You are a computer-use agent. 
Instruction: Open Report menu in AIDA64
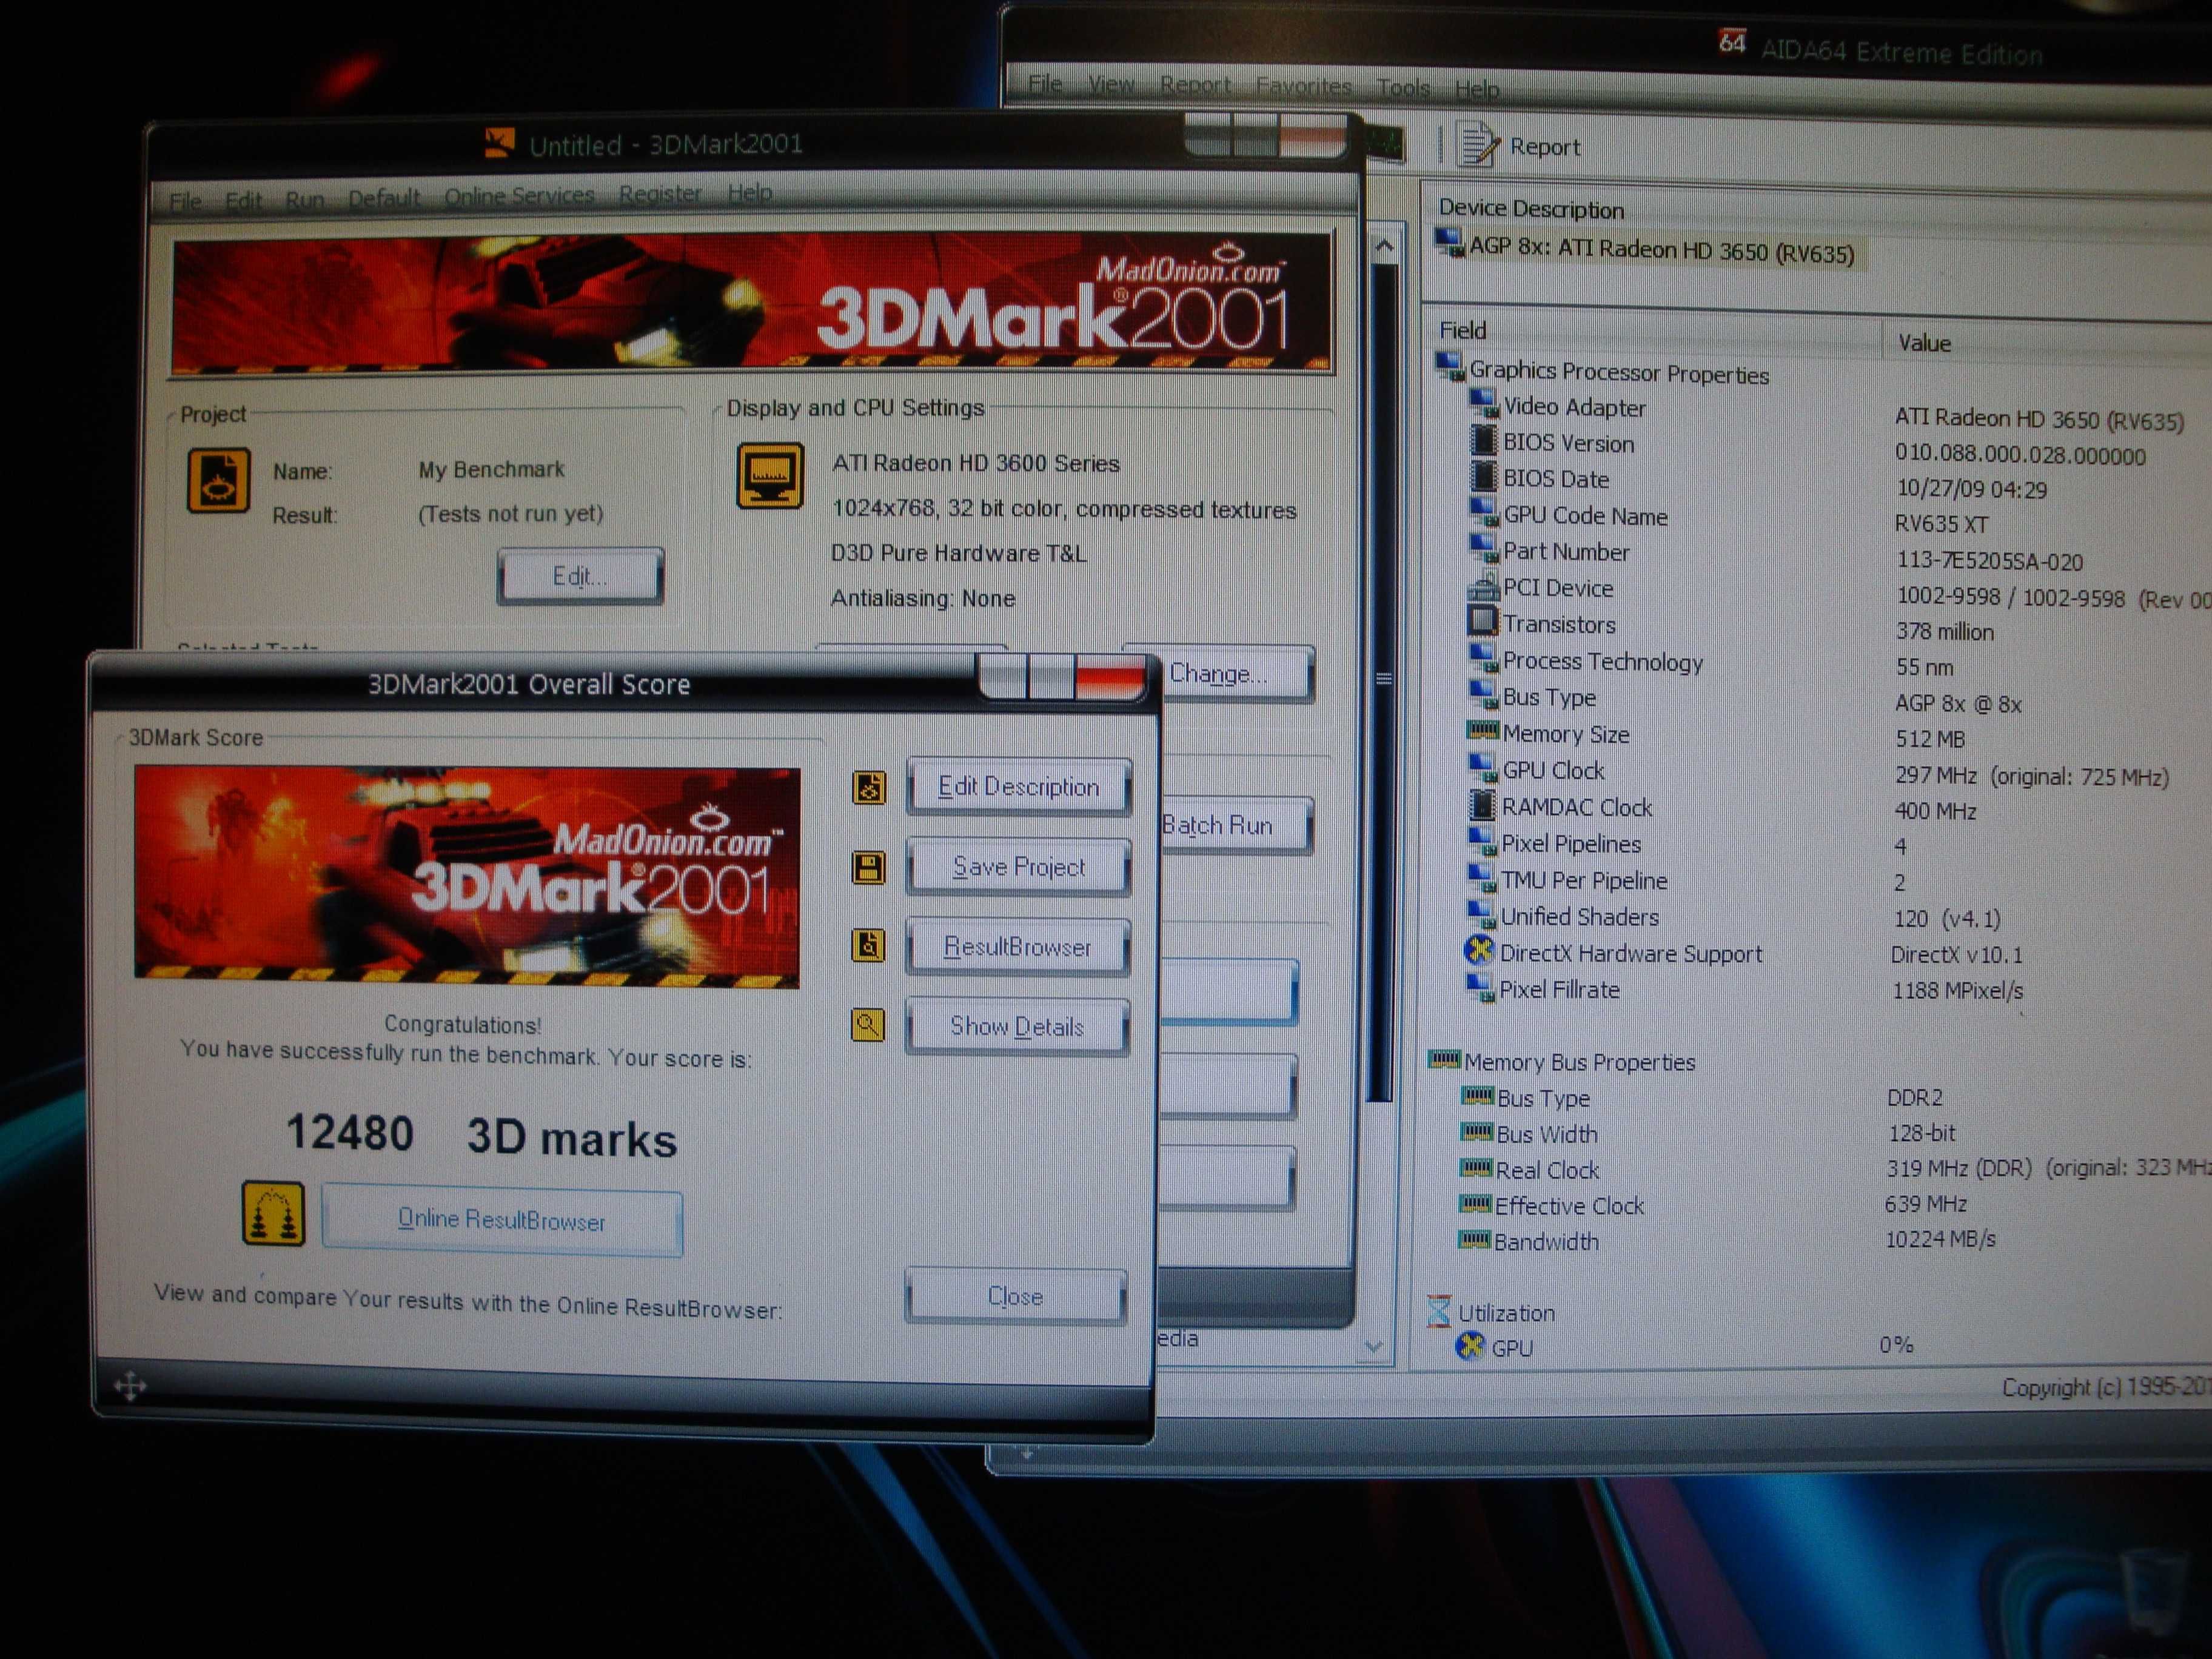(x=1195, y=85)
